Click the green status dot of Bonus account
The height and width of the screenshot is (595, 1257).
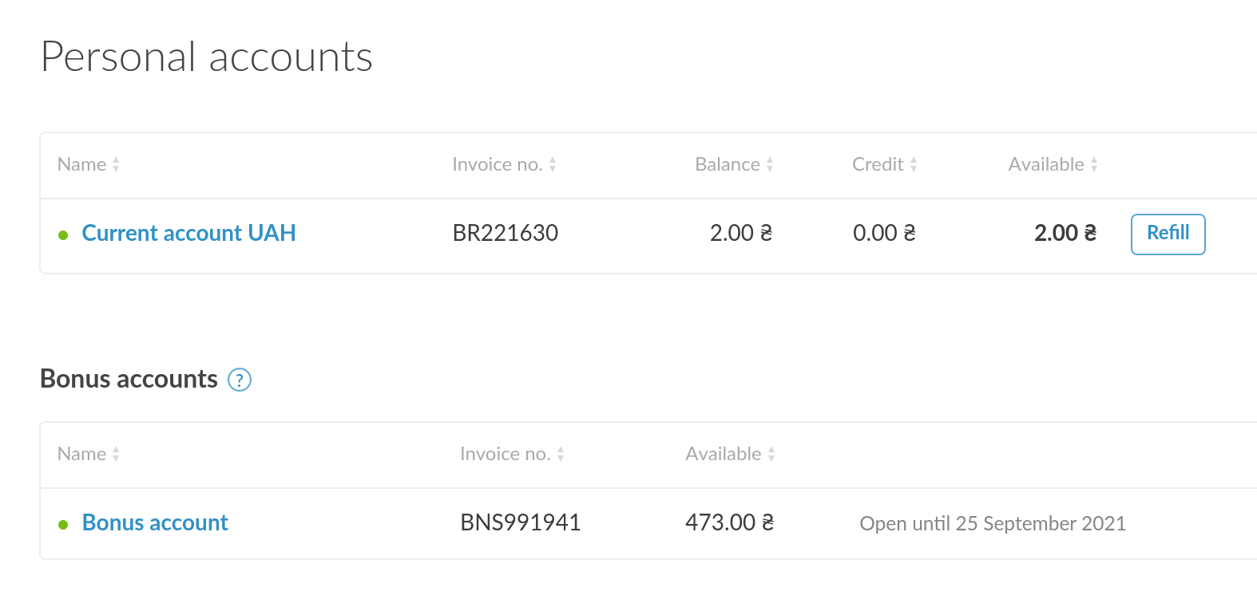point(63,525)
